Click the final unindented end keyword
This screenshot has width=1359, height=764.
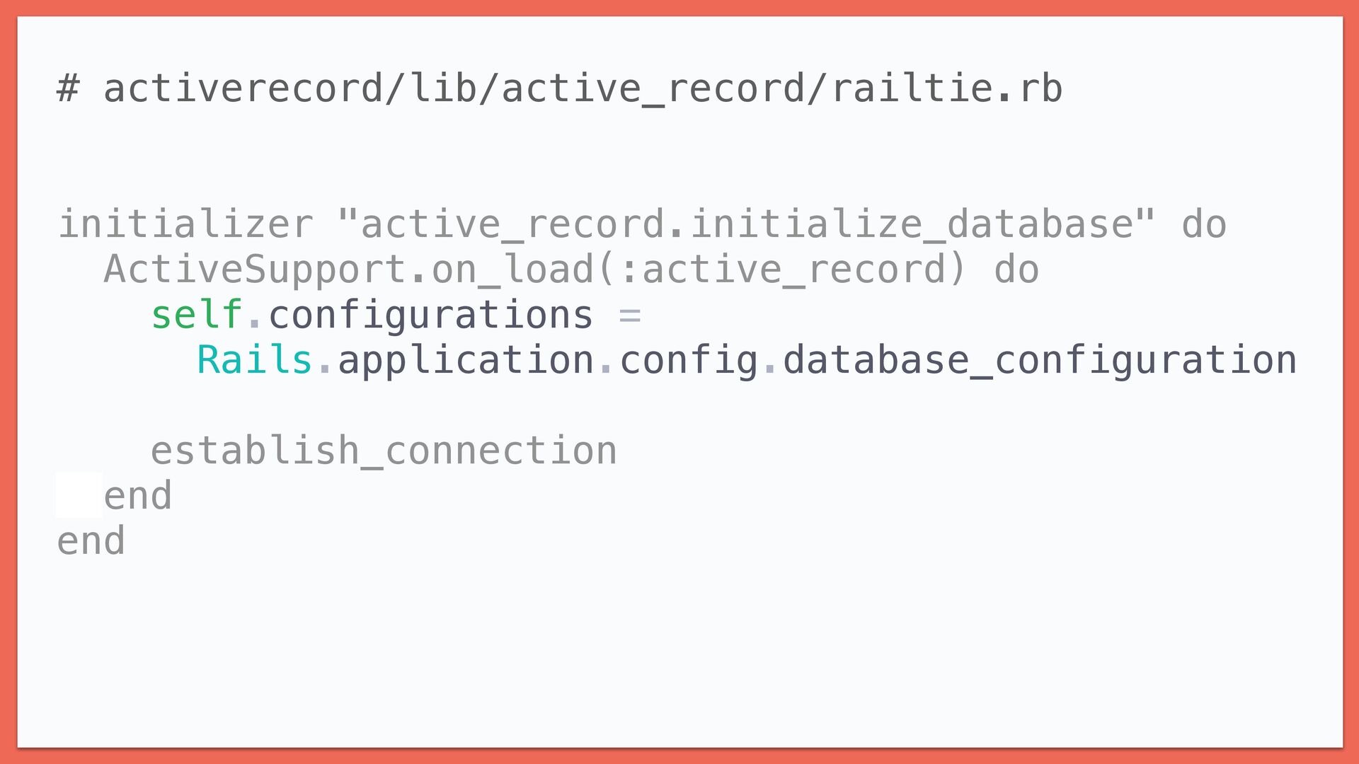(91, 541)
